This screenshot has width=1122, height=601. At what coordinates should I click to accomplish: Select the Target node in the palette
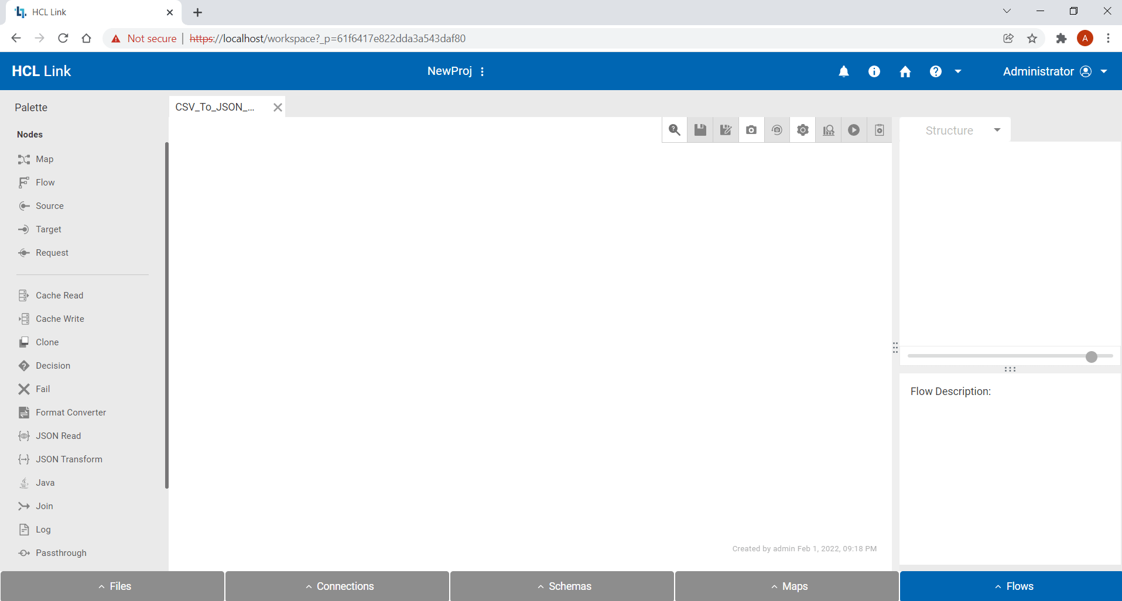49,229
